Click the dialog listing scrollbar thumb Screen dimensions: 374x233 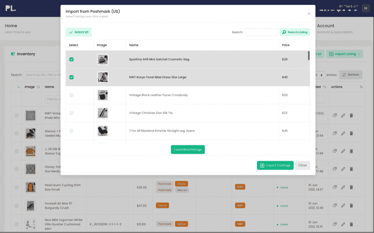click(x=308, y=55)
